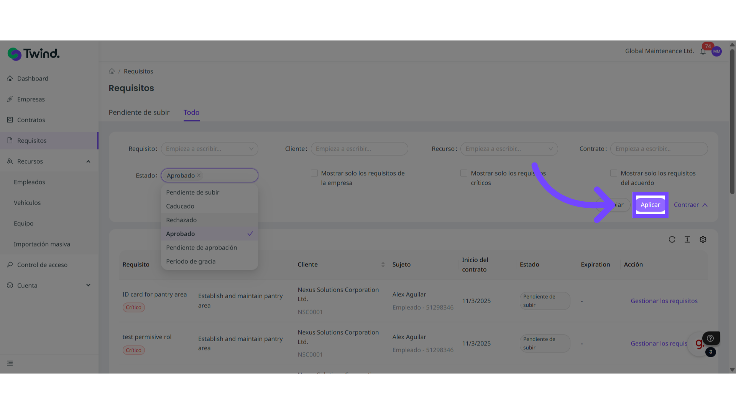Switch to Pendiente de subir tab
Image resolution: width=736 pixels, height=414 pixels.
pyautogui.click(x=139, y=112)
